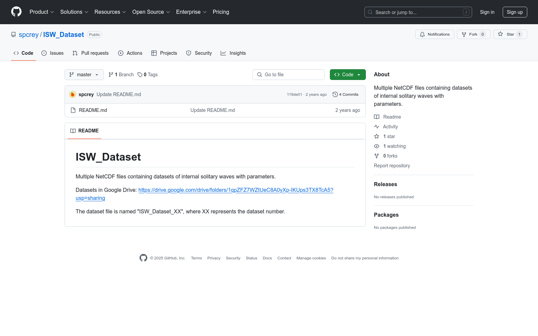Click the Go to file input
The image size is (538, 336).
289,75
